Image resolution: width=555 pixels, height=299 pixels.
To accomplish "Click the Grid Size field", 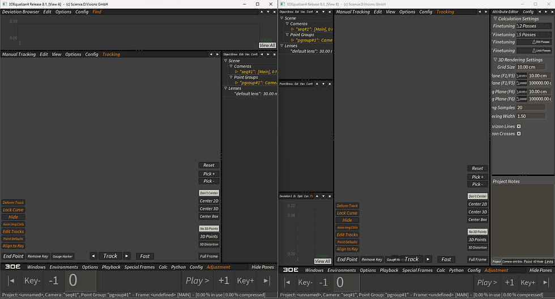I will pos(531,67).
